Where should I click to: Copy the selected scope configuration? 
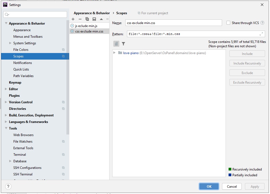(87, 19)
